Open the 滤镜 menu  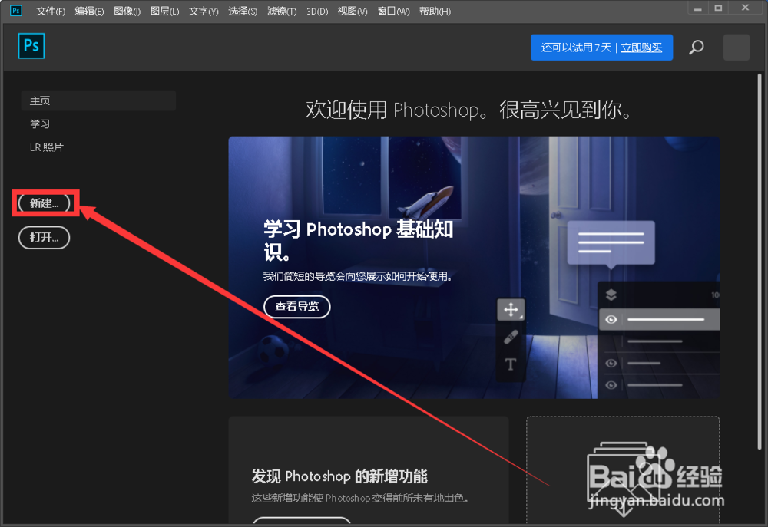[x=281, y=11]
